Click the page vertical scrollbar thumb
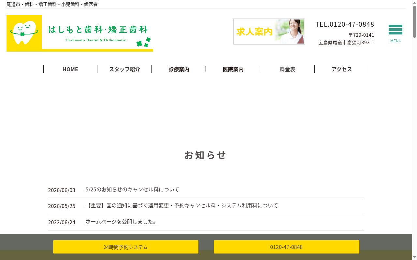417x260 pixels. point(414,21)
